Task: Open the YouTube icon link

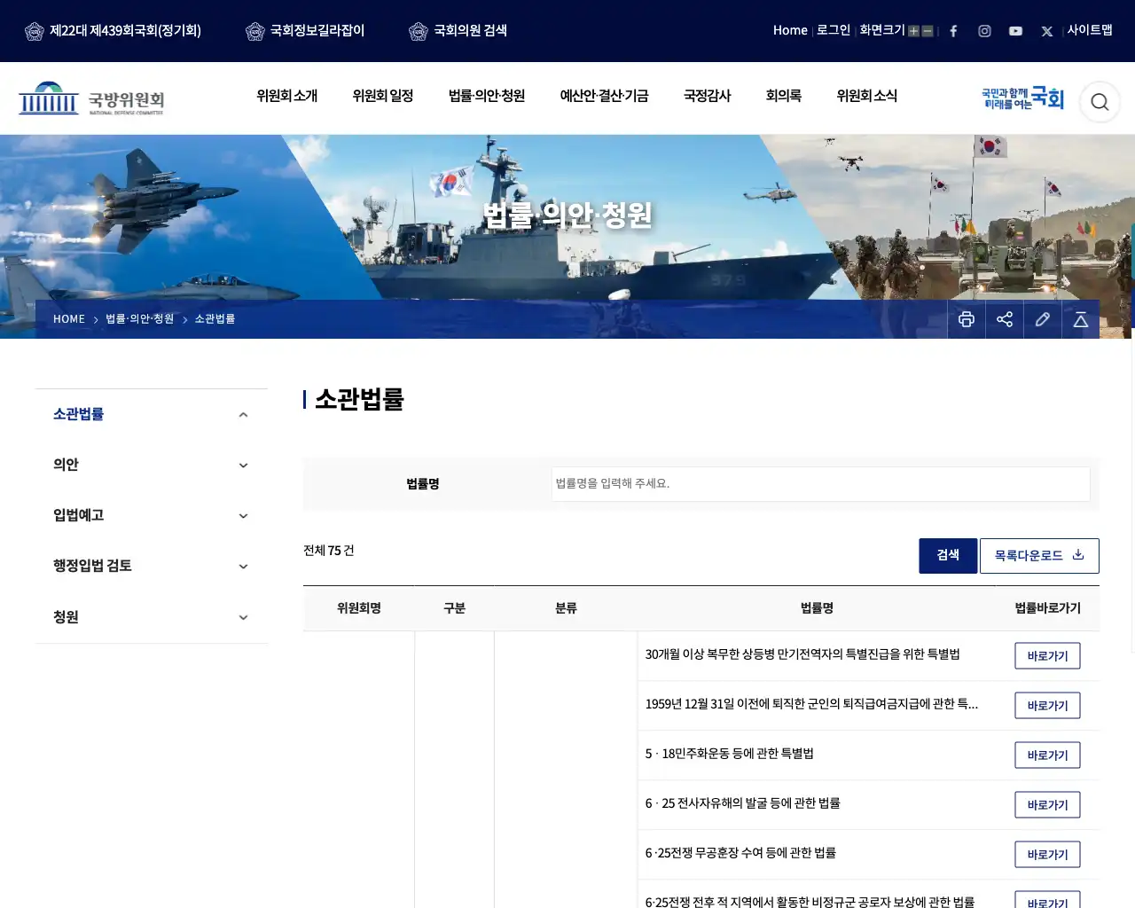Action: (1015, 31)
